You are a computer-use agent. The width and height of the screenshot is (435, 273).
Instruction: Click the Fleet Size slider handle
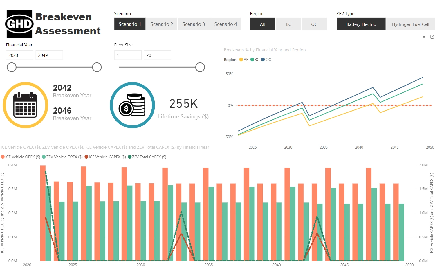tap(200, 67)
